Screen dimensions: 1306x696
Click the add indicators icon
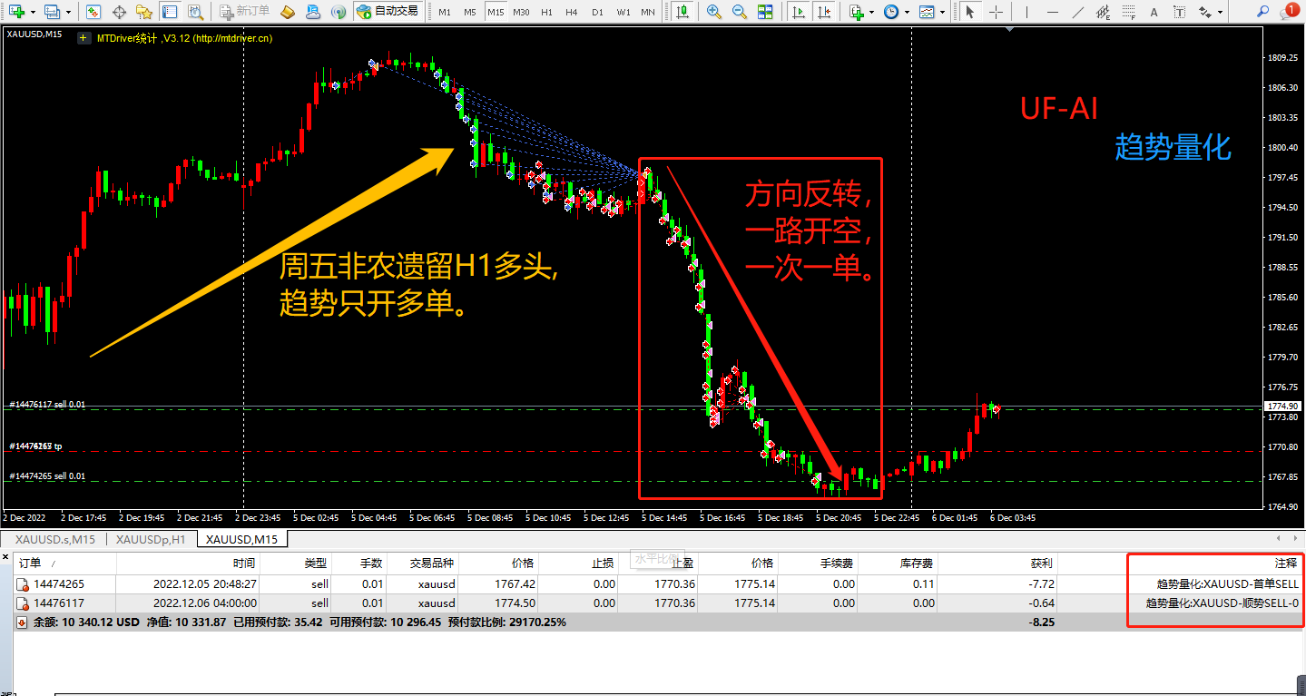[857, 12]
